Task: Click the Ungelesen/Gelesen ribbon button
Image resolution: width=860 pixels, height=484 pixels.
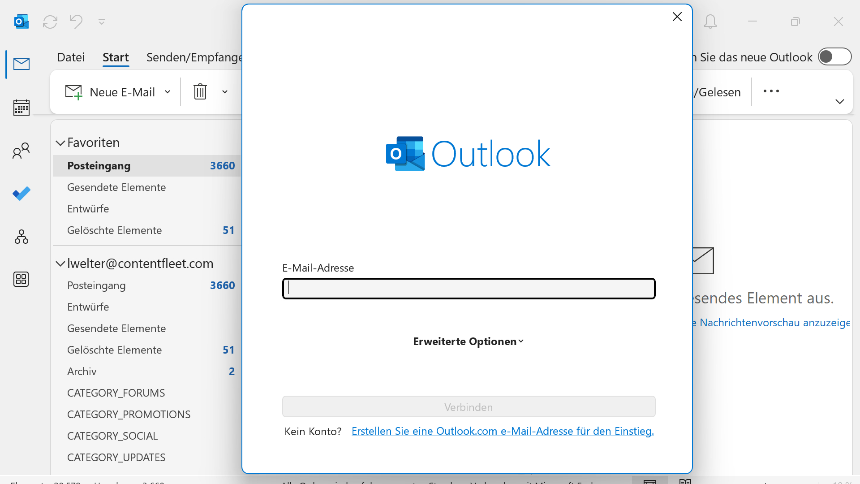Action: (717, 92)
